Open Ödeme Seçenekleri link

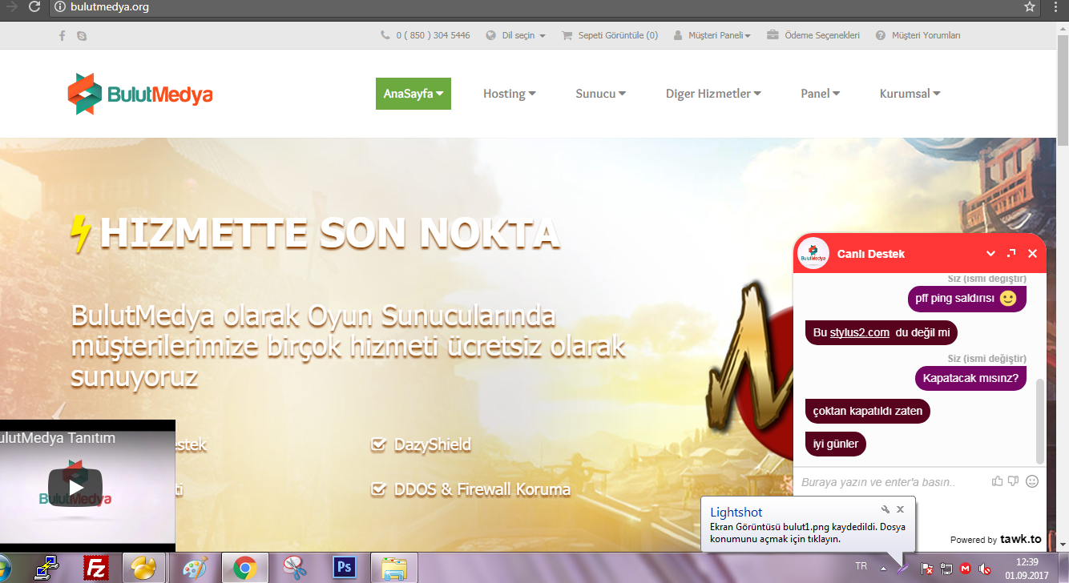[813, 35]
